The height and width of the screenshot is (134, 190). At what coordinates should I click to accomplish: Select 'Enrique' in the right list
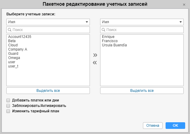pyautogui.click(x=108, y=37)
